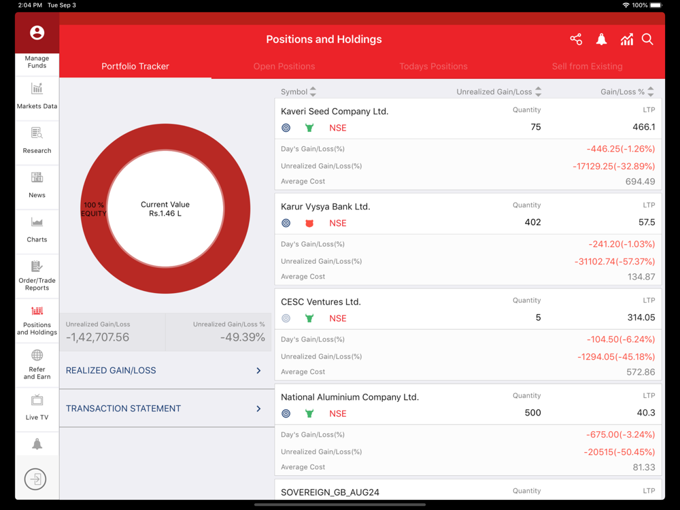
Task: Click Karur Vysya unrealized loss -31102.74(-57.37%)
Action: pyautogui.click(x=615, y=262)
